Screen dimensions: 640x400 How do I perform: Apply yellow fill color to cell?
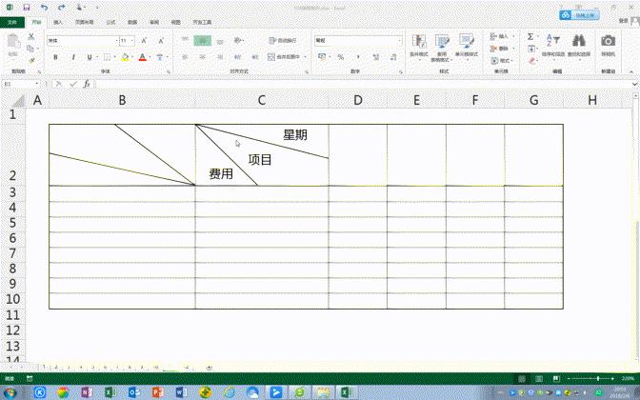tap(126, 57)
